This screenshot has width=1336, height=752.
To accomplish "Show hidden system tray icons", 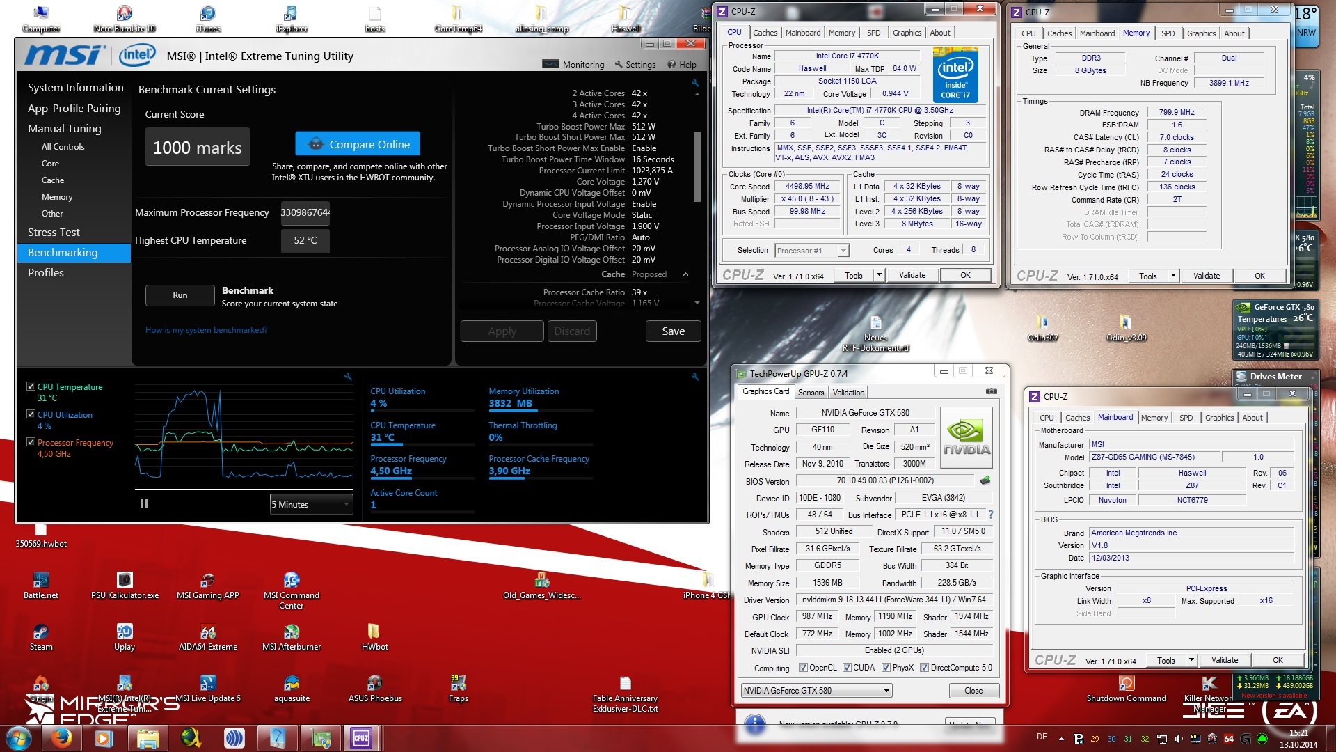I will click(x=1061, y=739).
